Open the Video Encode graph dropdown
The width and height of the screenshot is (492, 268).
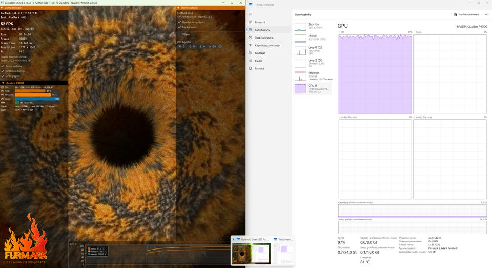tap(347, 117)
